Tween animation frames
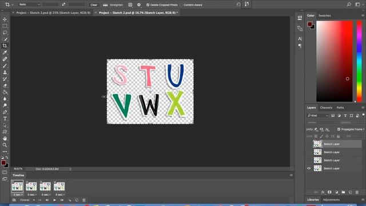The width and height of the screenshot is (366, 206). (x=70, y=200)
